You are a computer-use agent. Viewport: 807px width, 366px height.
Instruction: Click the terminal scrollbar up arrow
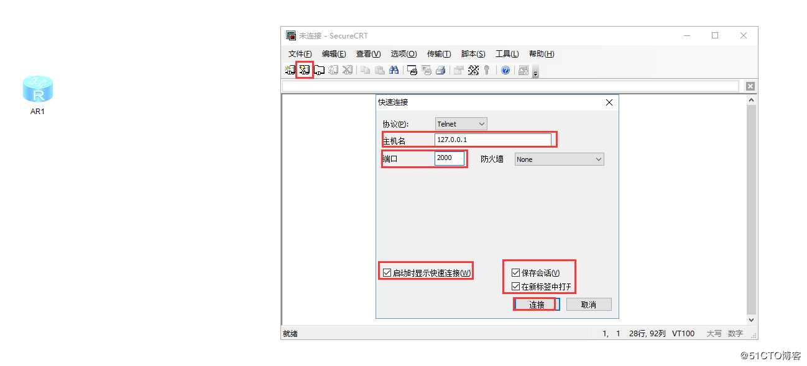(x=751, y=100)
